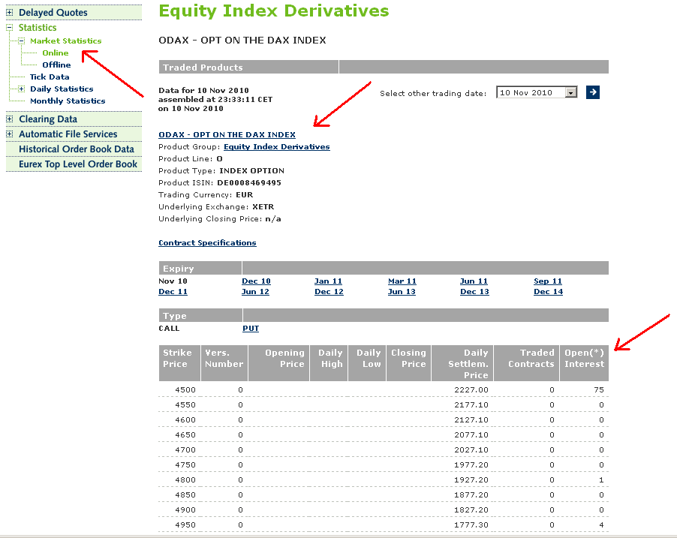Click the strike price 4500 cell
This screenshot has height=538, width=677.
185,390
